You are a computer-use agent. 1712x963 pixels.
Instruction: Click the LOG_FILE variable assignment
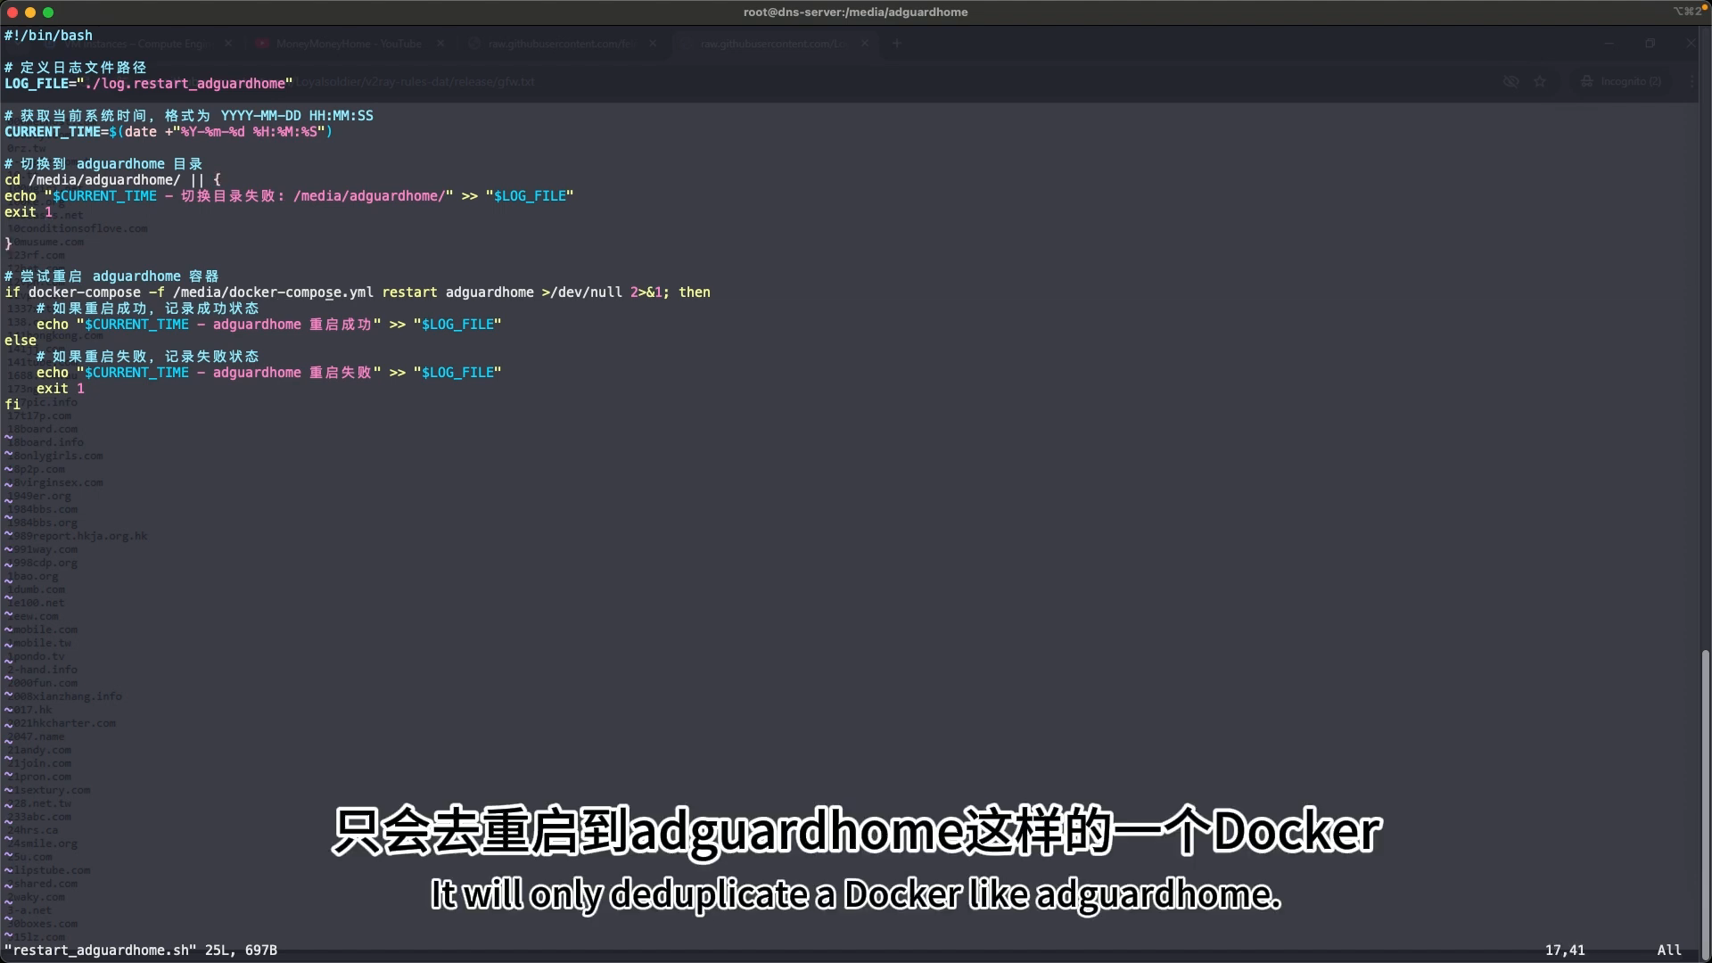point(149,84)
